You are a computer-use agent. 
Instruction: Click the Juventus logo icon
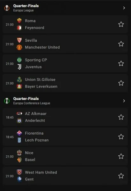(x=19, y=67)
